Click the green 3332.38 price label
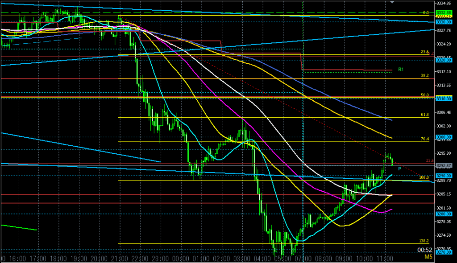This screenshot has height=263, width=457. (444, 12)
